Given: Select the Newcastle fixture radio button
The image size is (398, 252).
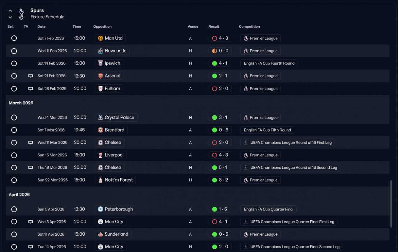Looking at the screenshot, I should pos(14,51).
